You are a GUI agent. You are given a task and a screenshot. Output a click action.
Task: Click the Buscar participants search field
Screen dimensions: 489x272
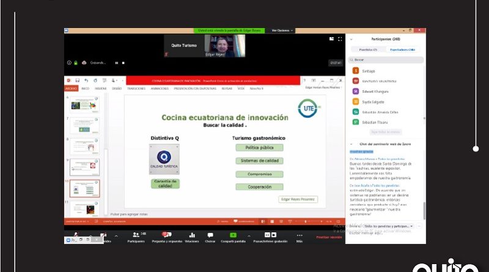(x=386, y=59)
